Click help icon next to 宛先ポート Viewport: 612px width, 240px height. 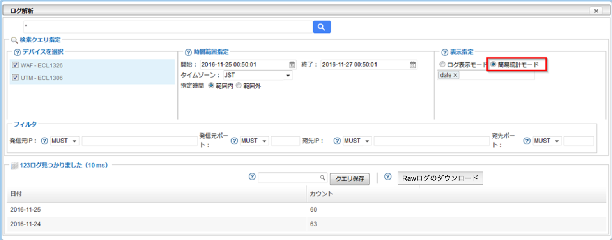pyautogui.click(x=527, y=141)
